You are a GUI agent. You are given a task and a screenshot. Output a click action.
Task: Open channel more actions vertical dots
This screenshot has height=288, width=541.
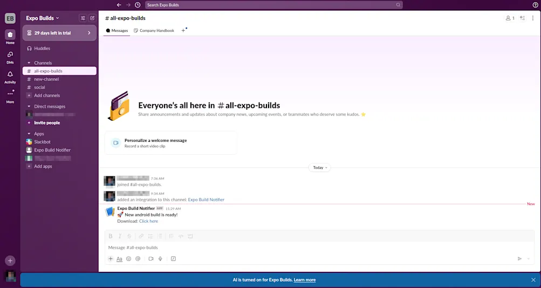[533, 18]
